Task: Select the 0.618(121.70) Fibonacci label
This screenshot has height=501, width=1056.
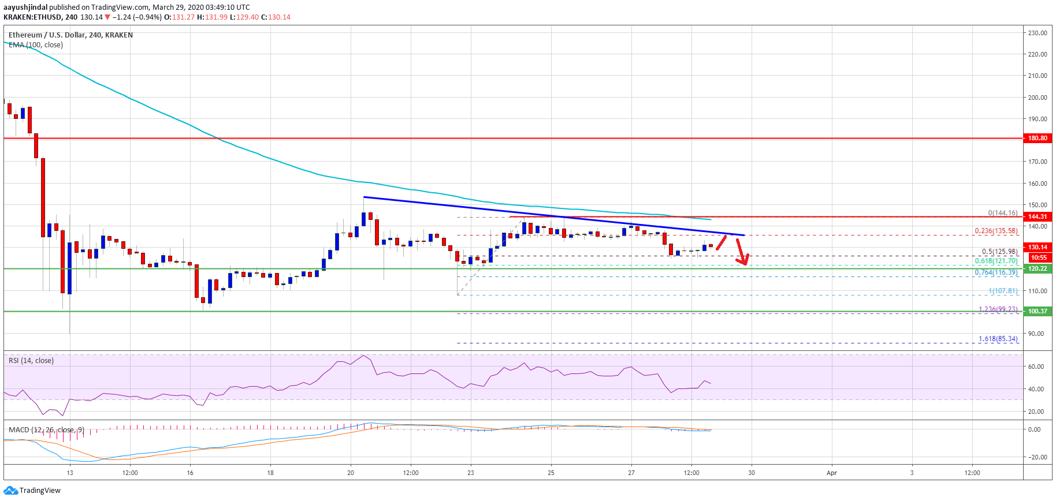Action: coord(996,261)
